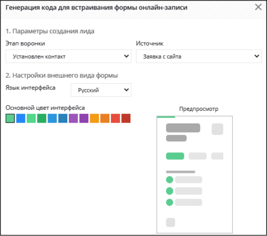Image resolution: width=267 pixels, height=236 pixels.
Task: Select the sky blue fifth swatch
Action: (x=52, y=118)
